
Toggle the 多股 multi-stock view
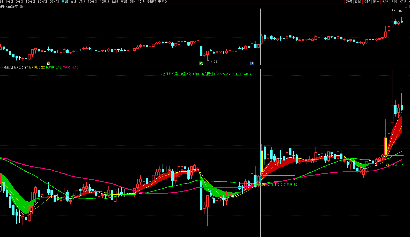point(367,2)
